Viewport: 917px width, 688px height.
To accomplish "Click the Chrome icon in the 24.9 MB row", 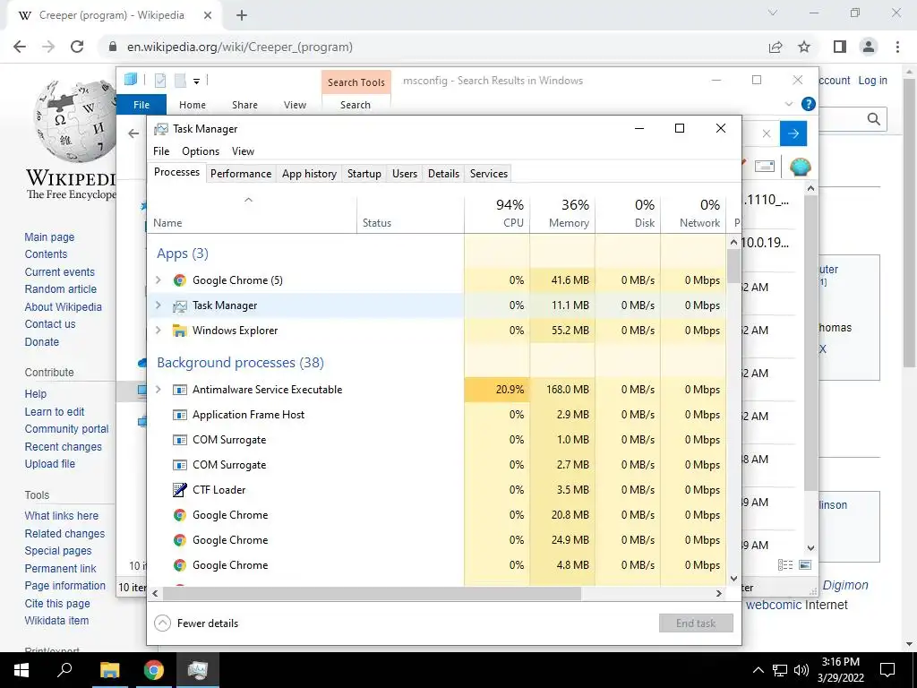I will pos(179,540).
